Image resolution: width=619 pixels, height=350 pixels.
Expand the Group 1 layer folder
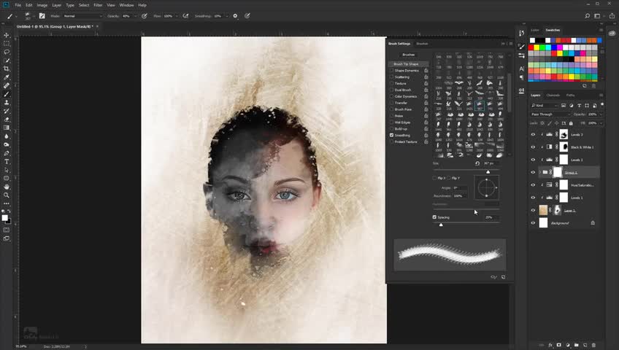pyautogui.click(x=539, y=173)
